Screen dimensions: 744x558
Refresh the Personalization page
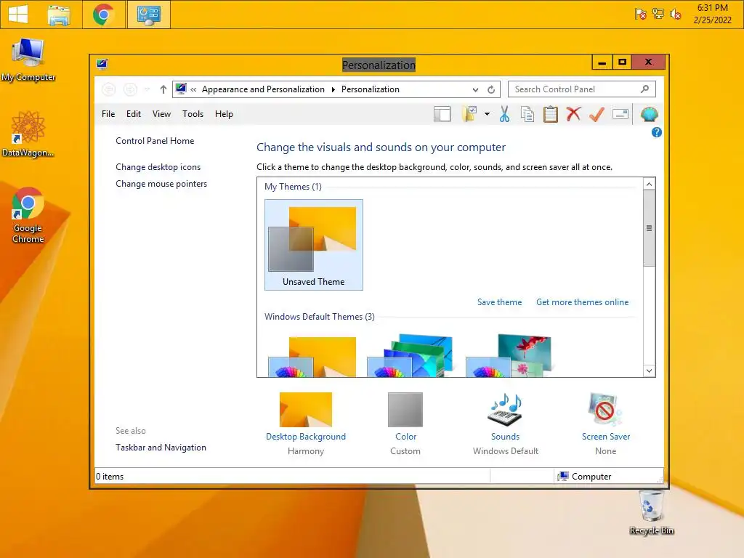point(491,89)
